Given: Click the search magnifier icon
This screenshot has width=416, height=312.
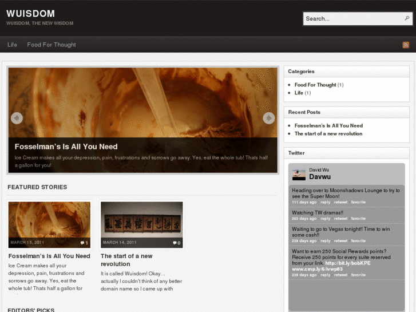Looking at the screenshot, I should [x=407, y=18].
